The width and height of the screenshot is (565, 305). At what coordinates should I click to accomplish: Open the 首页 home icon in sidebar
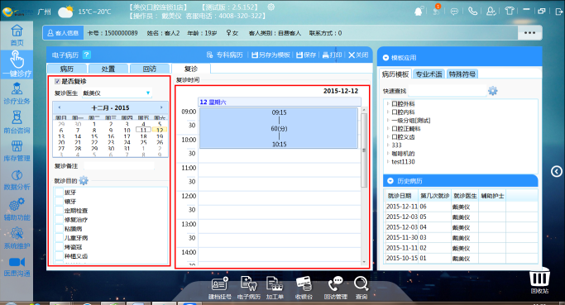(17, 35)
